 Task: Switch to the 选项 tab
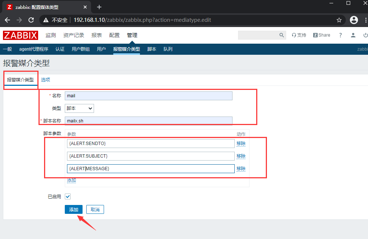46,80
